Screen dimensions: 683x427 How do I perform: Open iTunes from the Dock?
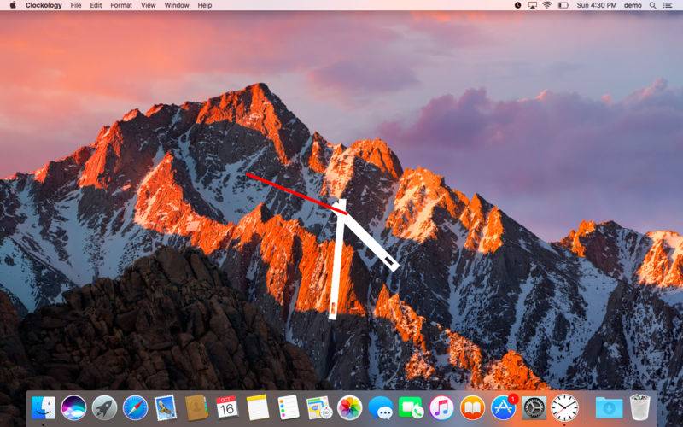[x=441, y=408]
